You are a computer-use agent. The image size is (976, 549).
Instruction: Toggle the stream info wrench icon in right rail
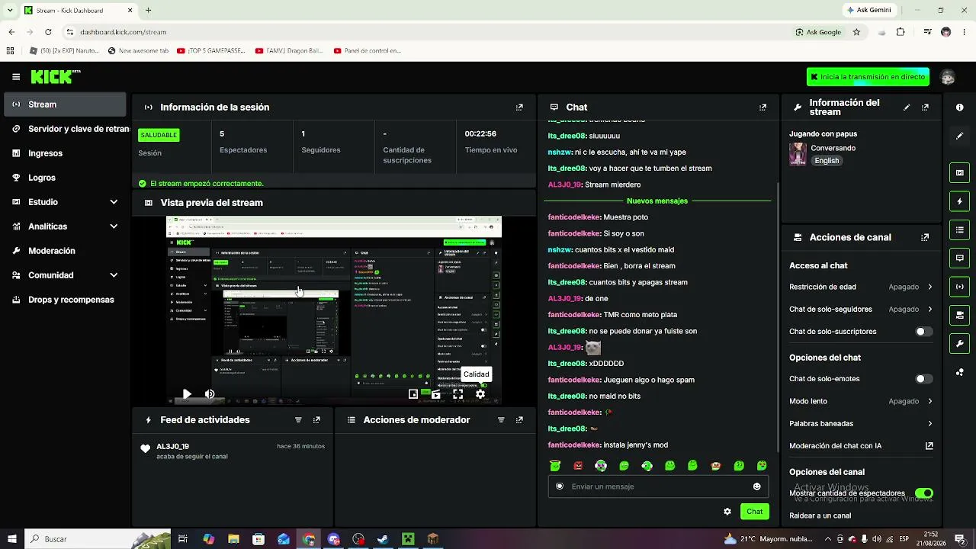coord(959,343)
